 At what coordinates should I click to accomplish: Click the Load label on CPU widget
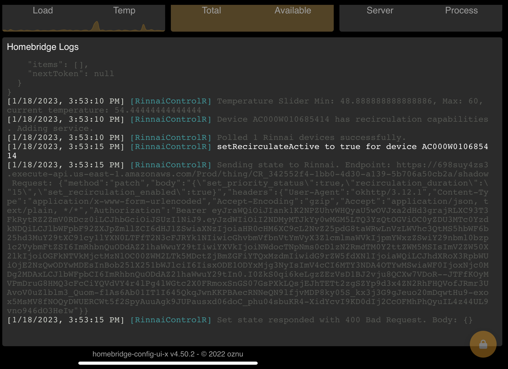(43, 11)
